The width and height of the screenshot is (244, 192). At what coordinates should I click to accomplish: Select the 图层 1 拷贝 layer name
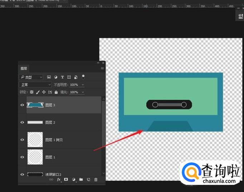pos(54,140)
